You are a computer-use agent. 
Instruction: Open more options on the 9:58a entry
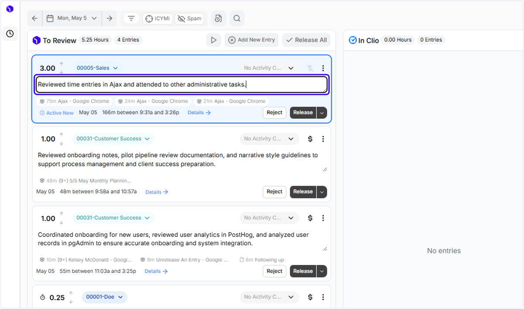click(x=323, y=139)
